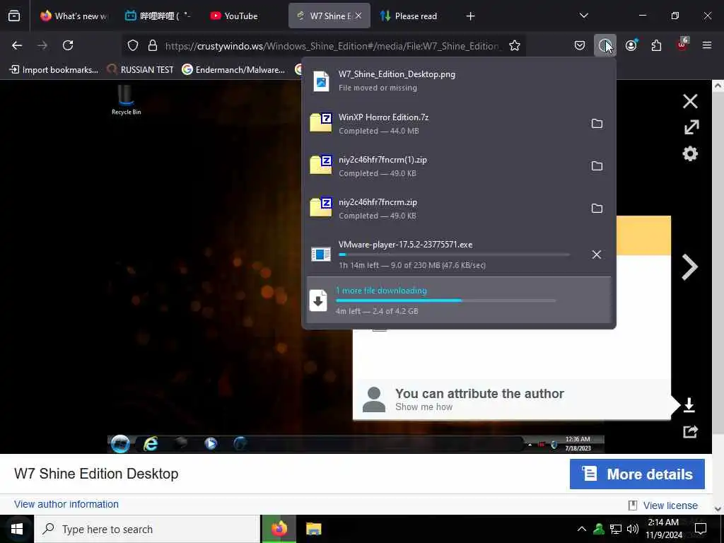Bookmark this page with the star

[515, 45]
